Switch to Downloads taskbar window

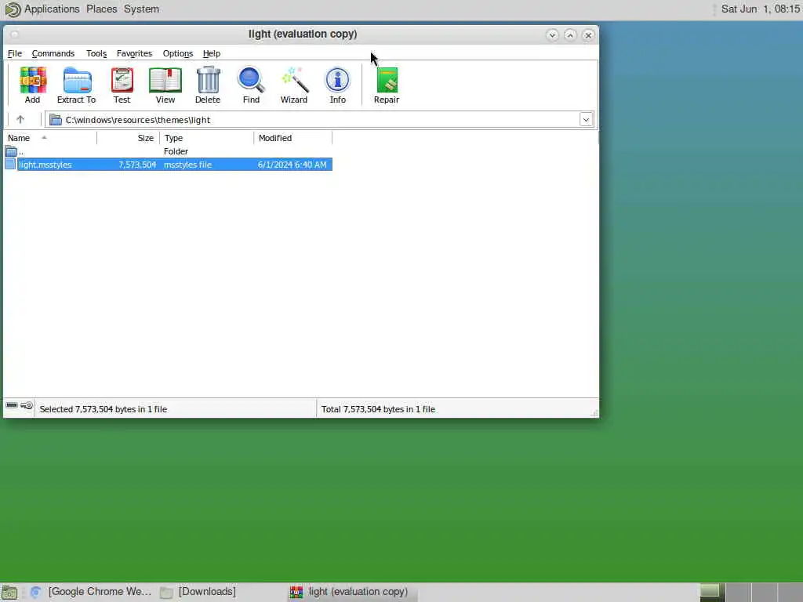[198, 592]
